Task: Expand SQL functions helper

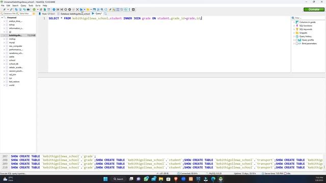Action: pyautogui.click(x=294, y=26)
